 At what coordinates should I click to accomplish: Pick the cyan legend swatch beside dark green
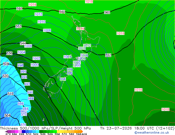(38, 131)
